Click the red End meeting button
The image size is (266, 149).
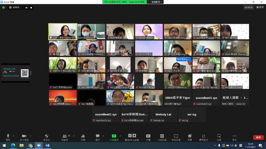[x=259, y=137]
